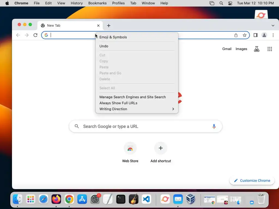Launch VirtualBox from the Dock
This screenshot has height=209, width=279.
tap(190, 199)
